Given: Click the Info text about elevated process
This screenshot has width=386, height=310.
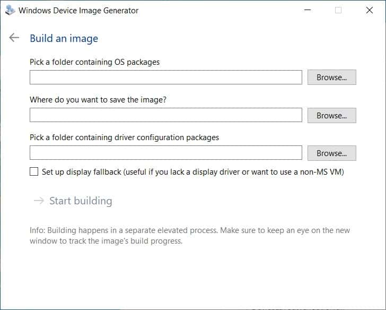Looking at the screenshot, I should coord(189,236).
